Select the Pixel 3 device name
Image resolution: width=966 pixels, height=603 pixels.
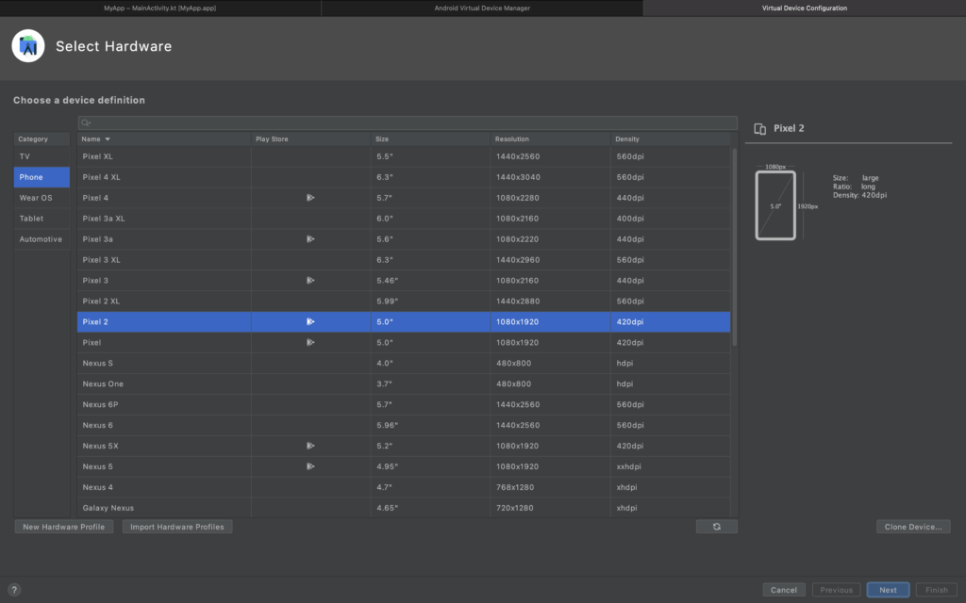coord(95,280)
